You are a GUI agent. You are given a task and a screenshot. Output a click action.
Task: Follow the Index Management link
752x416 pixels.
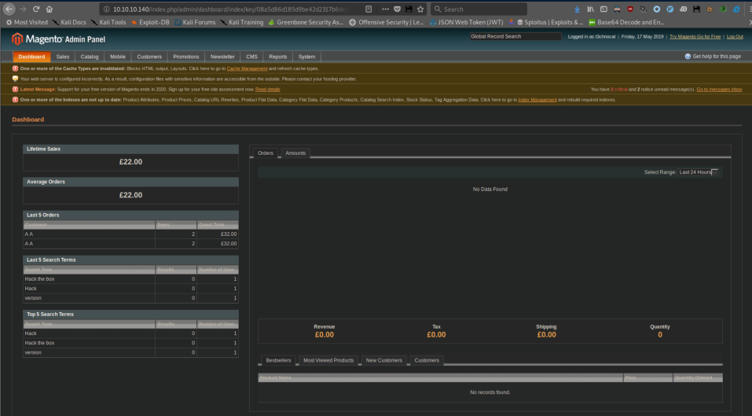(537, 100)
